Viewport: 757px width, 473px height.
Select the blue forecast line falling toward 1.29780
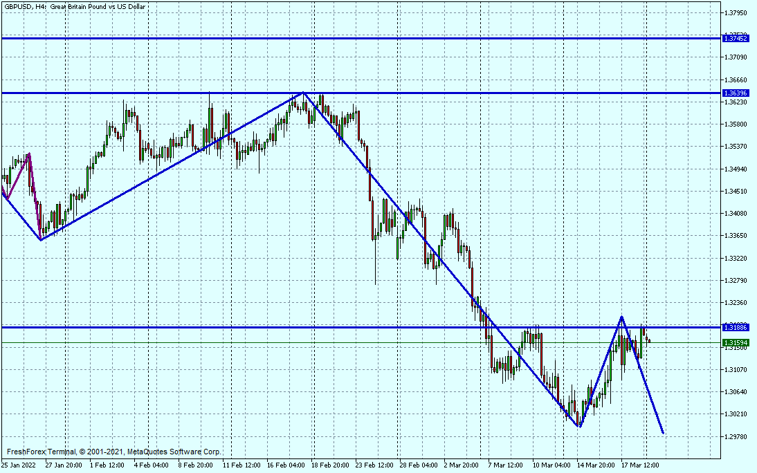click(x=643, y=375)
